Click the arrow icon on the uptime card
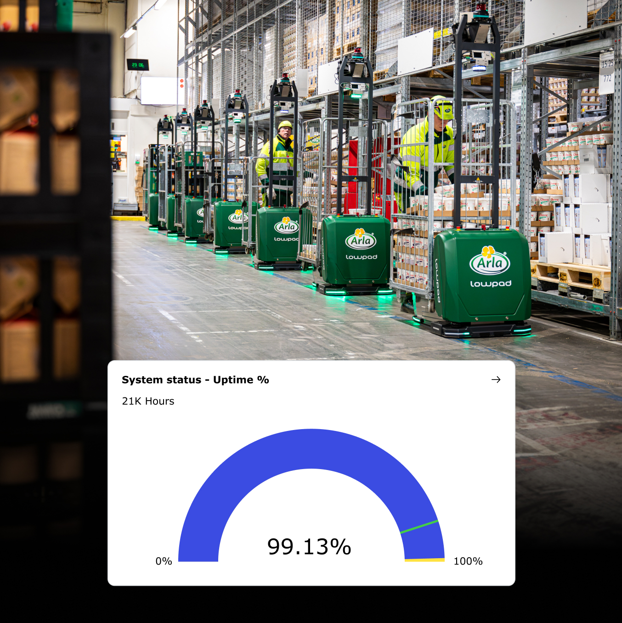Viewport: 622px width, 623px height. [x=496, y=379]
